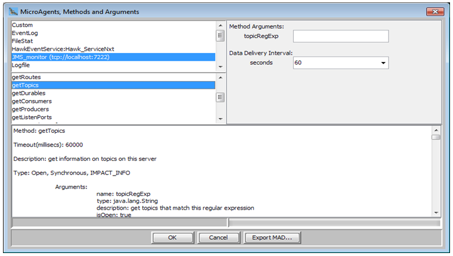Open the seconds interval dropdown
This screenshot has width=453, height=256.
[x=383, y=63]
